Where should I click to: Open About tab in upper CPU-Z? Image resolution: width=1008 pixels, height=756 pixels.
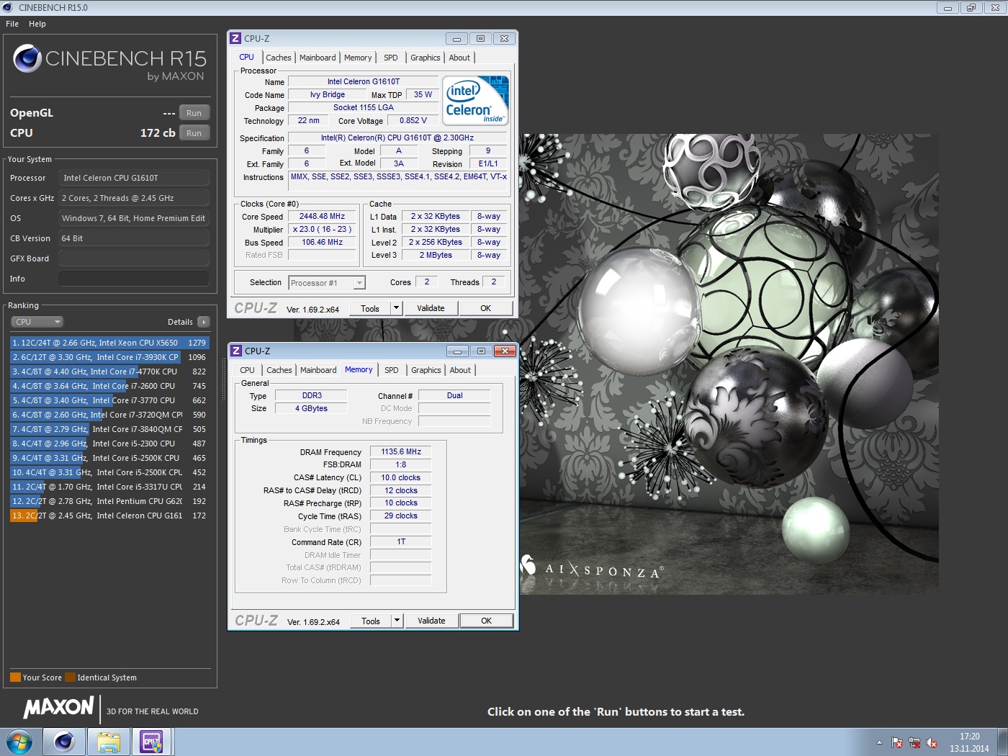459,58
